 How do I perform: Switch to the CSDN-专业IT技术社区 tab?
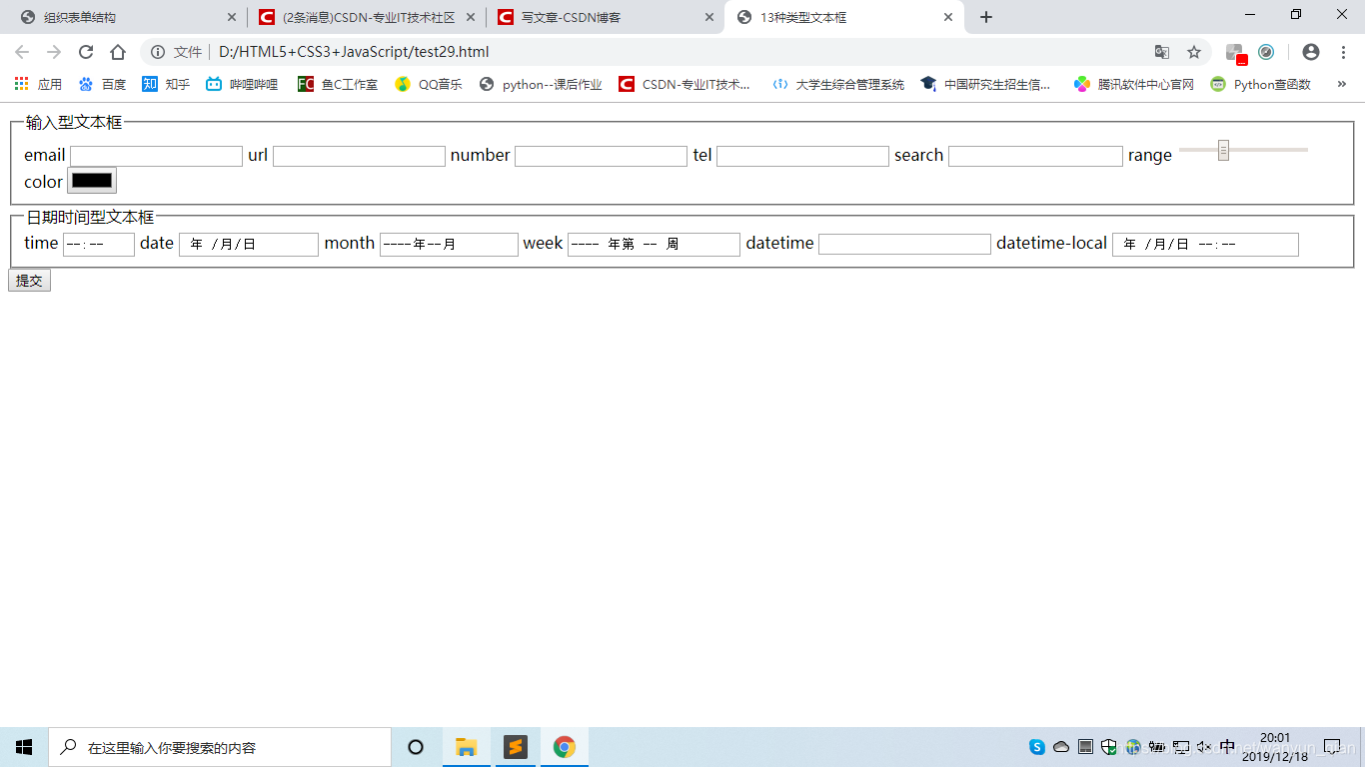[x=367, y=17]
